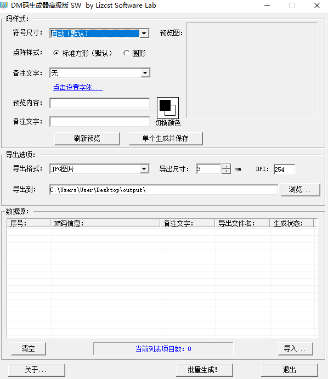The image size is (328, 379).
Task: Open the 关于 about dialog button
Action: coord(37,370)
